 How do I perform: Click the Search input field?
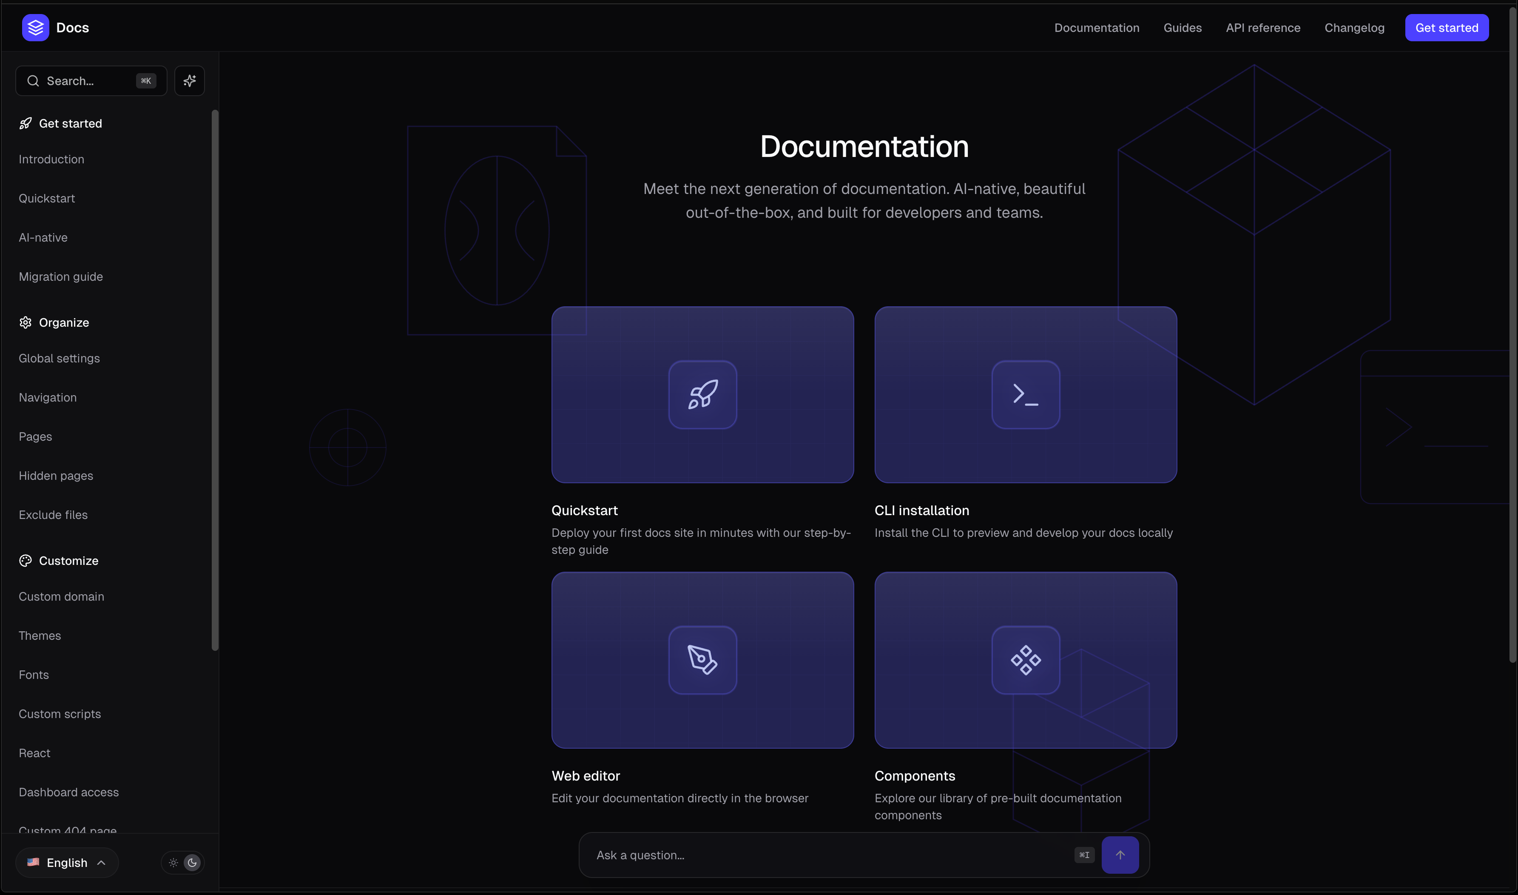pyautogui.click(x=91, y=81)
